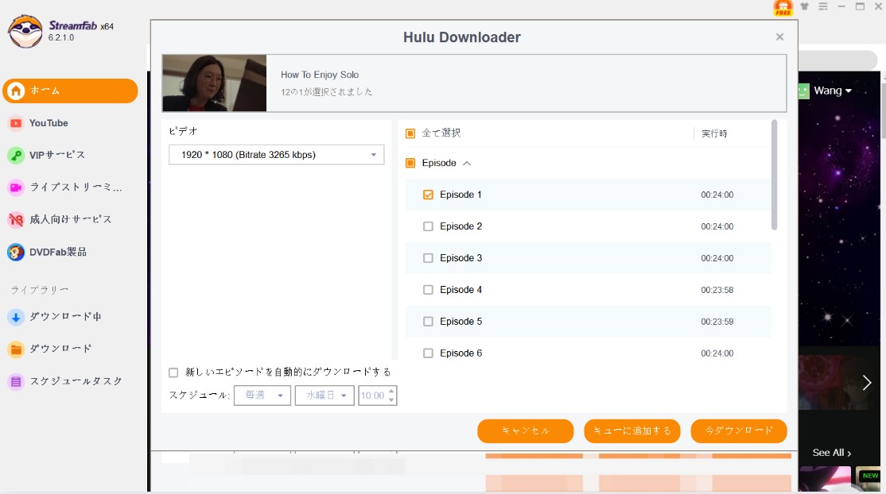Click the 10:00 schedule time field
The width and height of the screenshot is (886, 494).
pyautogui.click(x=372, y=396)
